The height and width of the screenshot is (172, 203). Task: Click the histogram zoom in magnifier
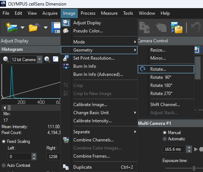[x=47, y=59]
